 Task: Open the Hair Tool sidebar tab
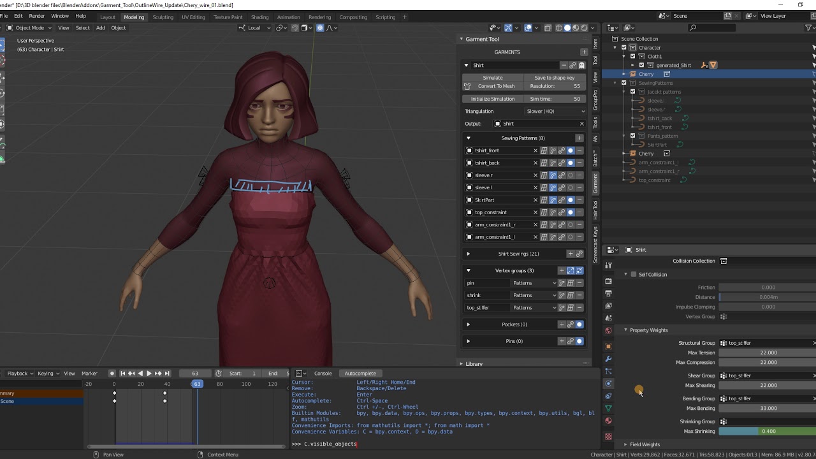point(595,209)
